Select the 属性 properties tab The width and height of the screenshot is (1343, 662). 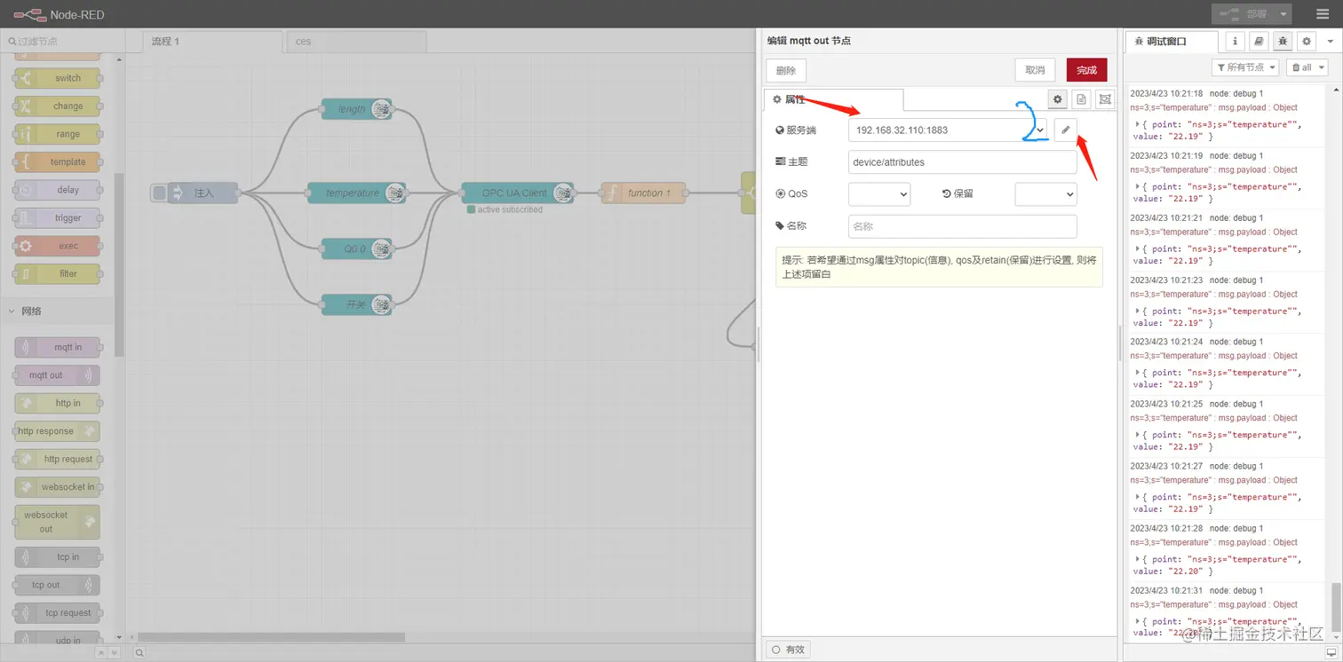click(833, 99)
